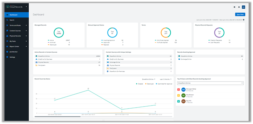Viewport: 253px width, 124px height.
Task: Click the "Ray Hill" name
Action: pos(189,101)
